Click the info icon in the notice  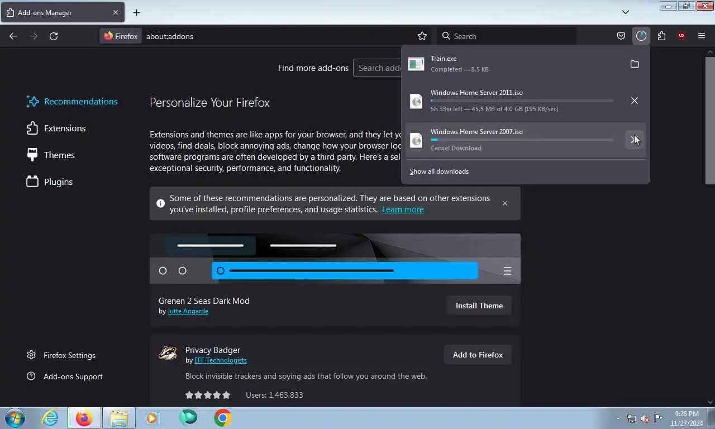(160, 203)
